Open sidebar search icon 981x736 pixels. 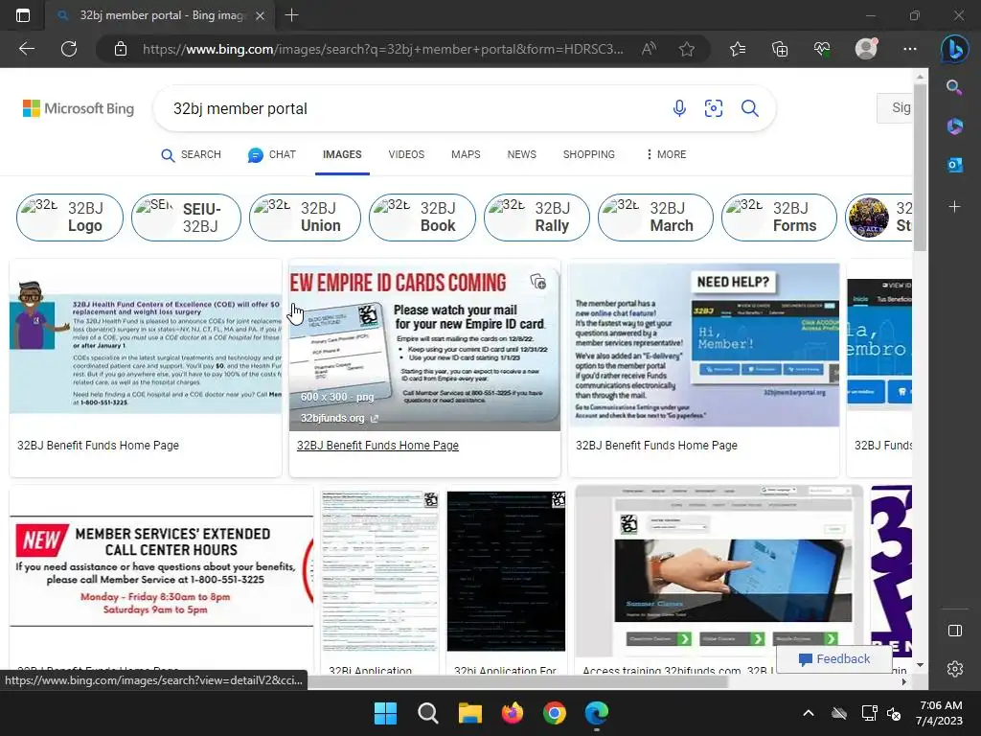pos(954,87)
